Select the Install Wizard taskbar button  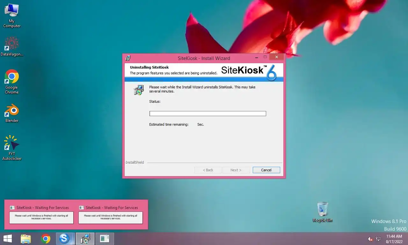(x=85, y=239)
